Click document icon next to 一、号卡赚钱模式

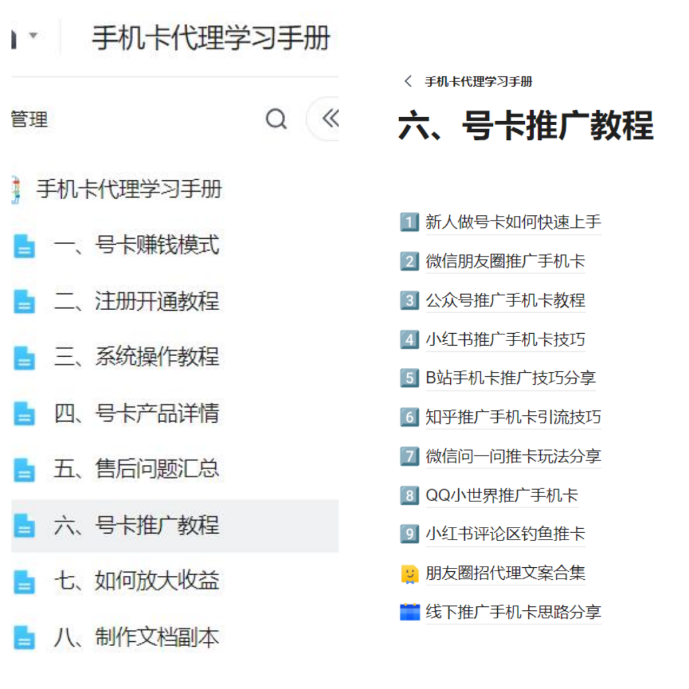tap(24, 246)
